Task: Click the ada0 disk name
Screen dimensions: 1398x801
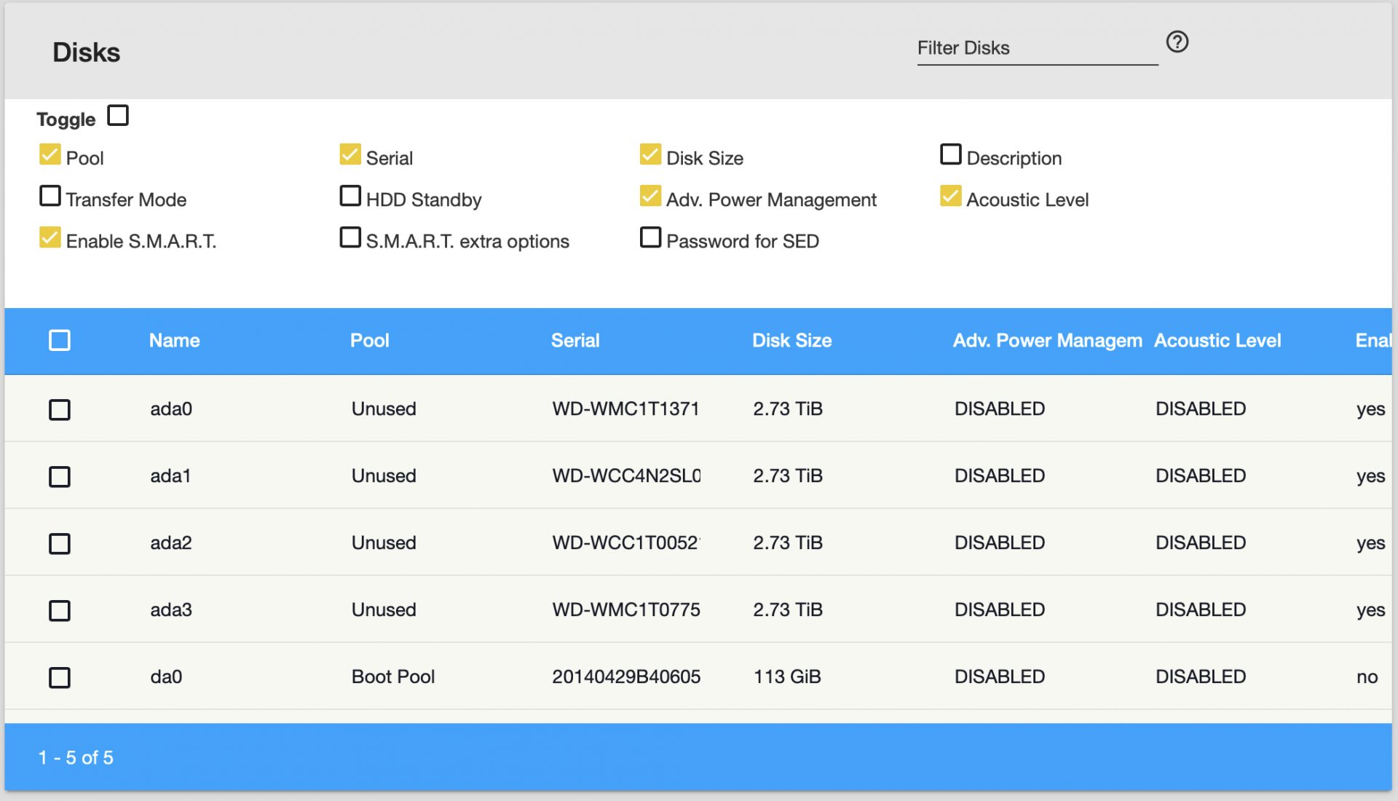Action: tap(171, 409)
